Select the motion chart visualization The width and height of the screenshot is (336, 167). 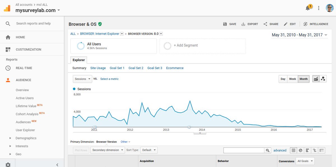[x=323, y=79]
